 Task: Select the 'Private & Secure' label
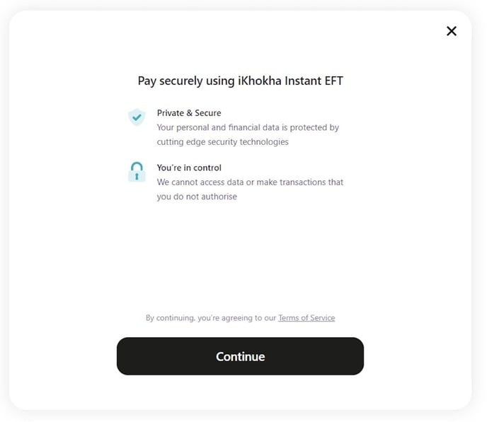(x=189, y=113)
